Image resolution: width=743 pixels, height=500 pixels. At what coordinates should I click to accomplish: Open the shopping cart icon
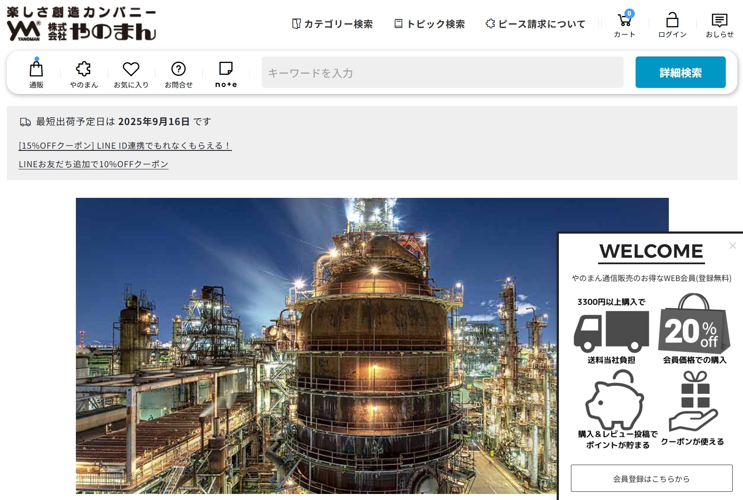[x=624, y=21]
